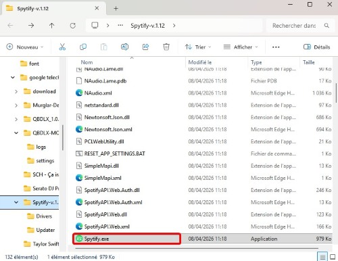Open the three-dots more options in toolbar
This screenshot has height=261, width=338.
(x=276, y=47)
